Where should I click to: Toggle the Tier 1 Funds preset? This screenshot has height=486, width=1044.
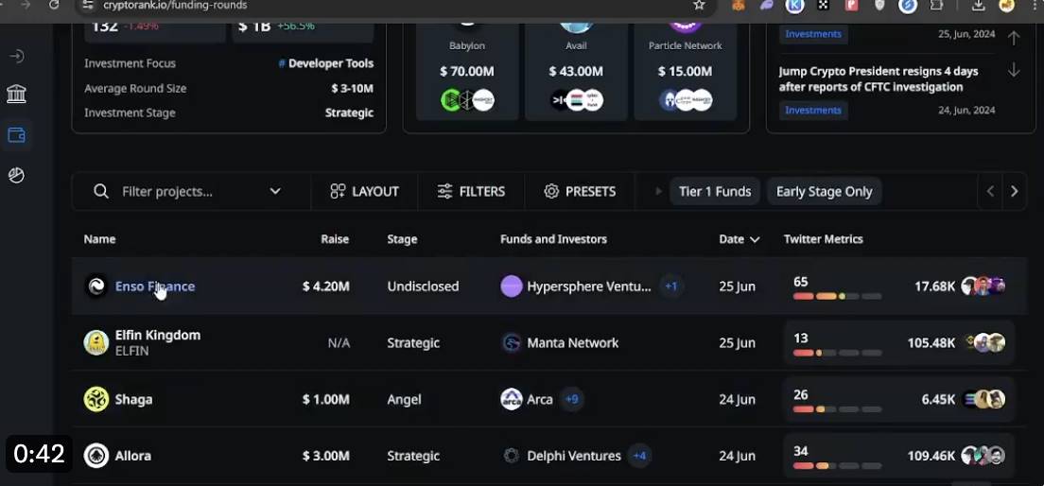[x=714, y=191]
